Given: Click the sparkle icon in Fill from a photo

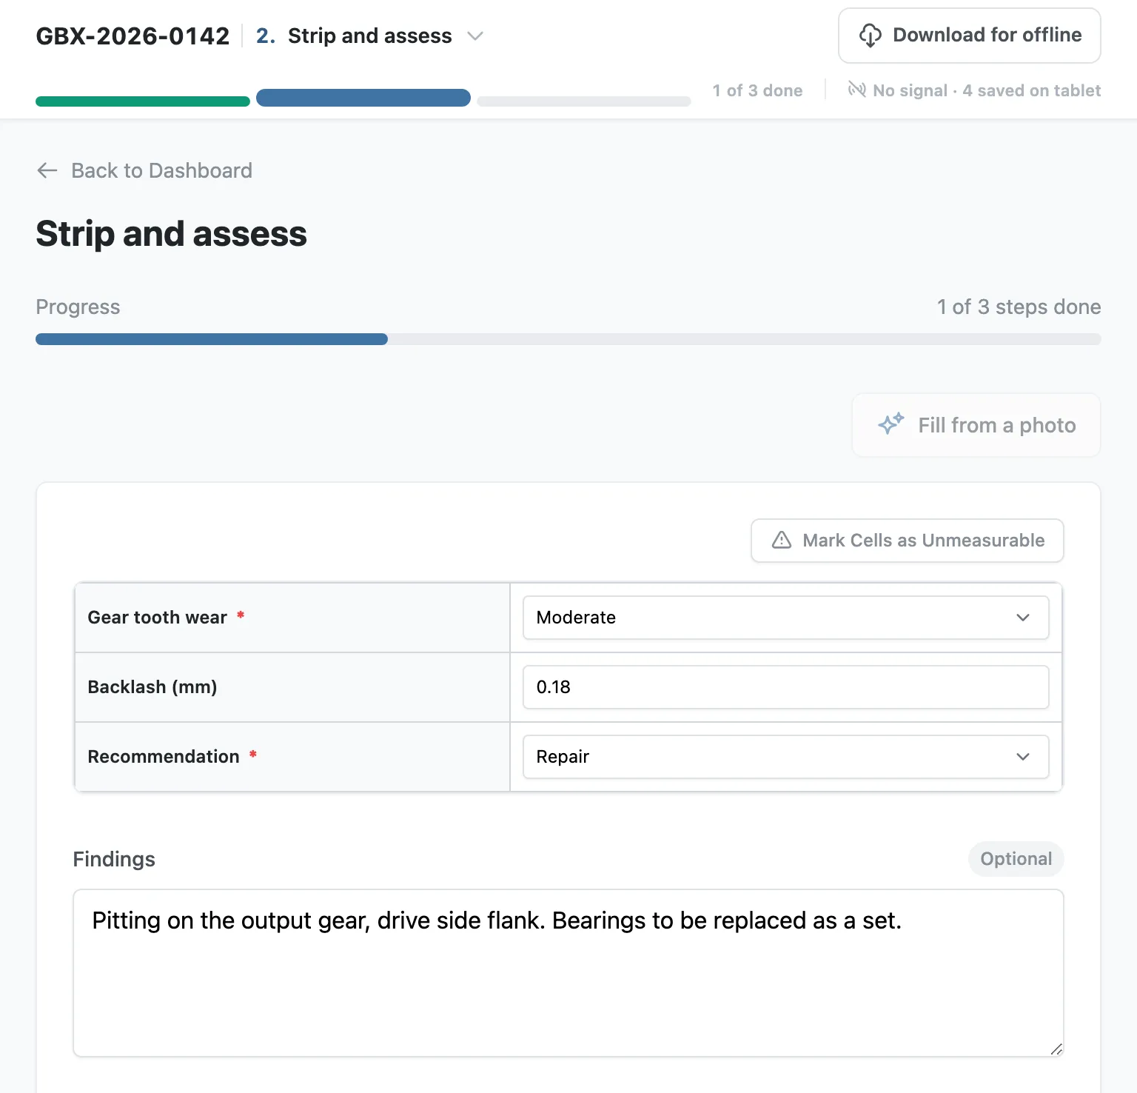Looking at the screenshot, I should click(891, 424).
